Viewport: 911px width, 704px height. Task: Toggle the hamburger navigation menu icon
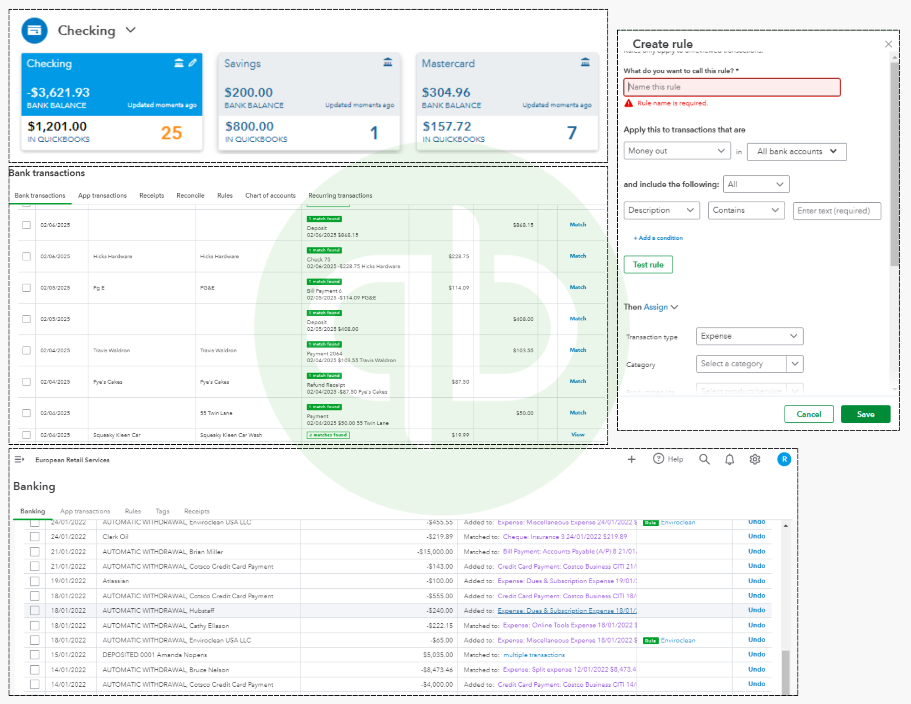pos(19,459)
